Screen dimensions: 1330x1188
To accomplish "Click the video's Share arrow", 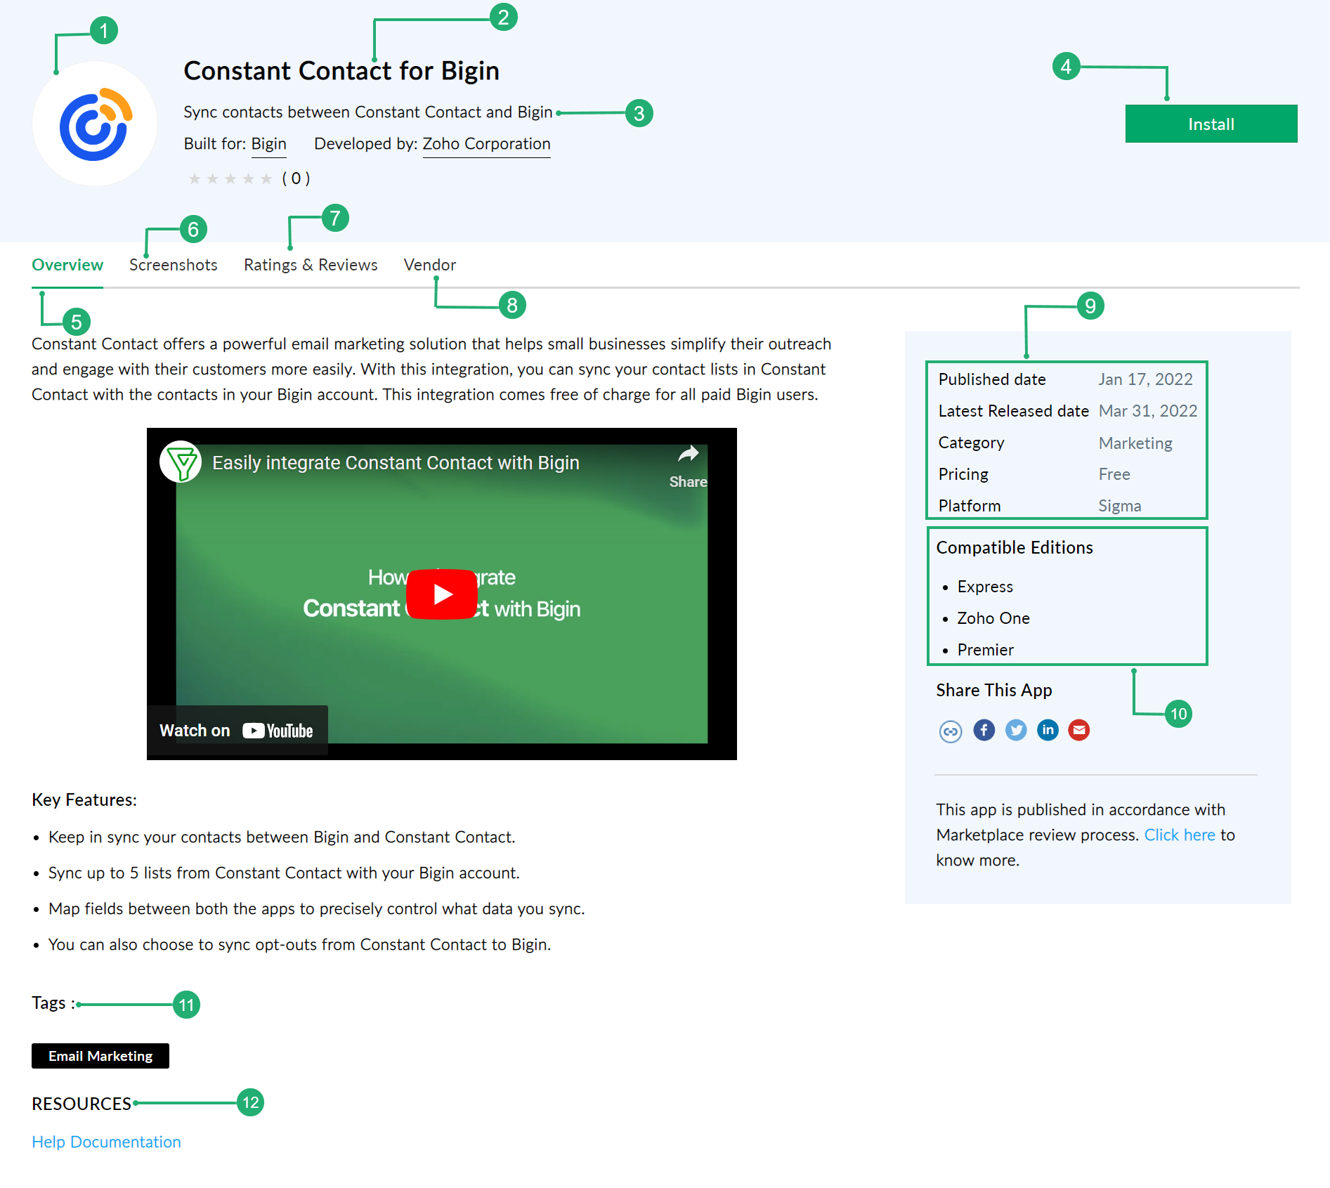I will click(688, 465).
